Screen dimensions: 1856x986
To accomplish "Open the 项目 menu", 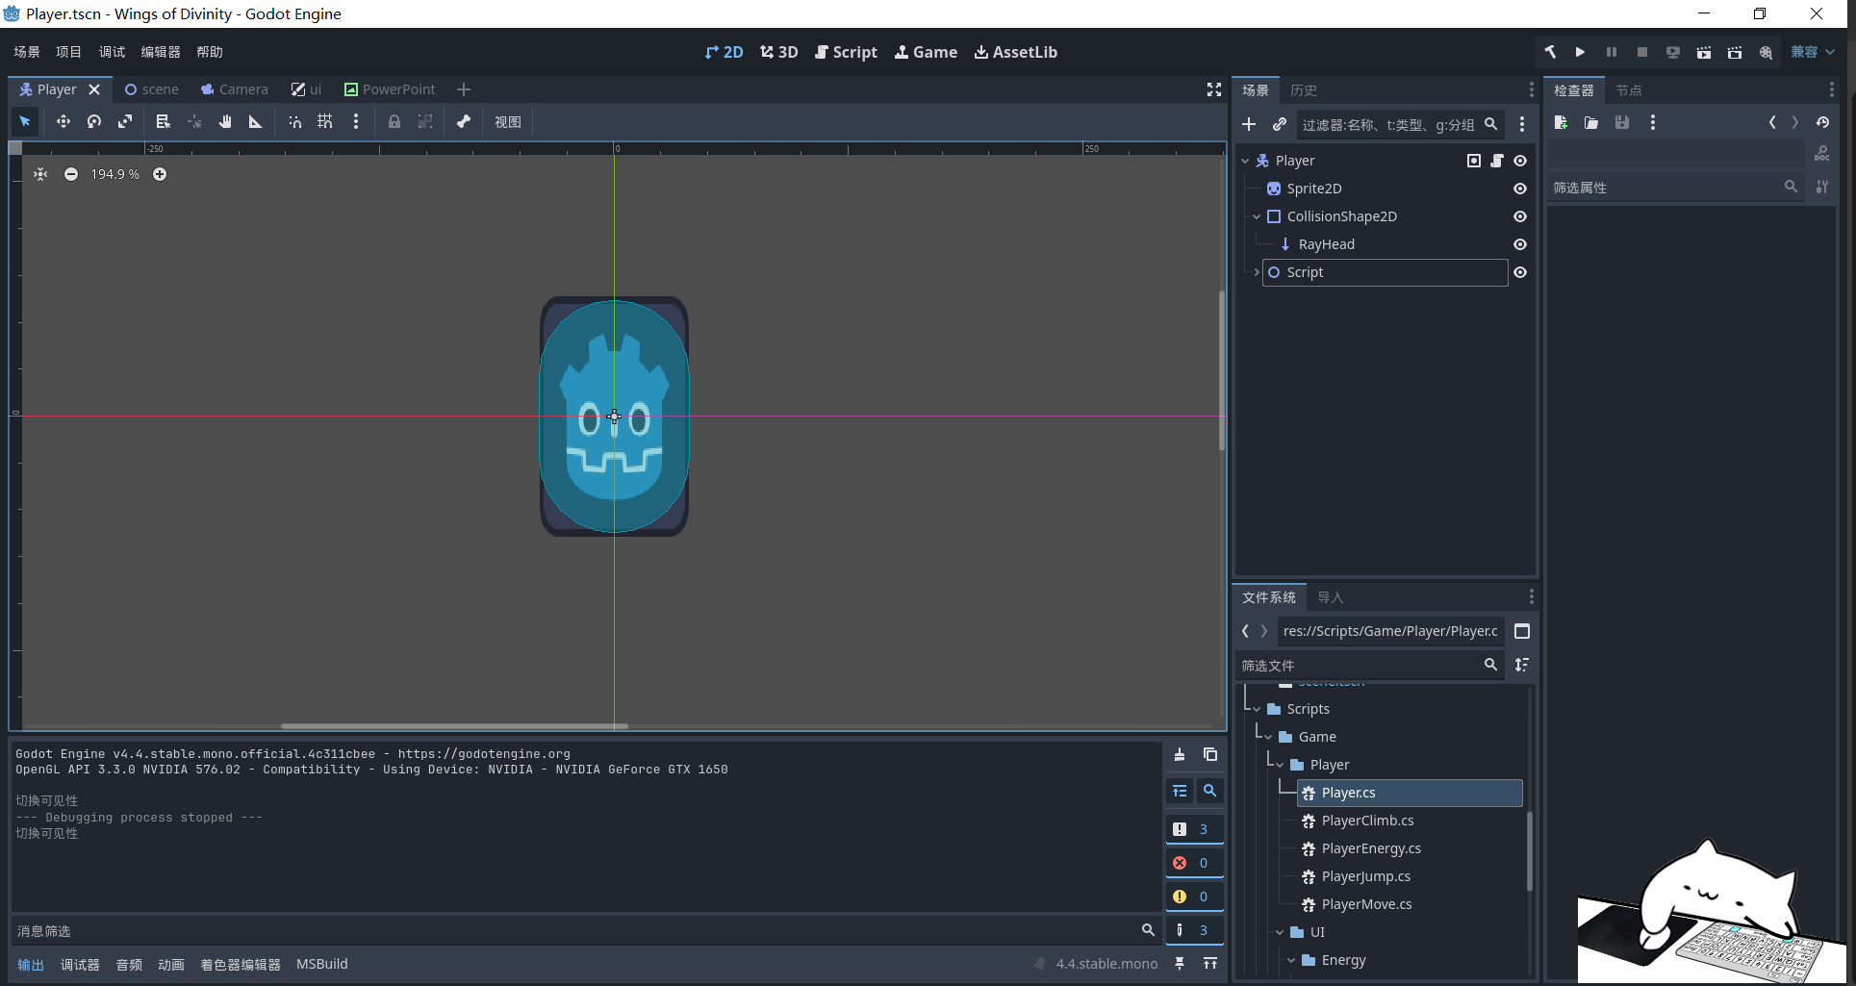I will pyautogui.click(x=69, y=52).
